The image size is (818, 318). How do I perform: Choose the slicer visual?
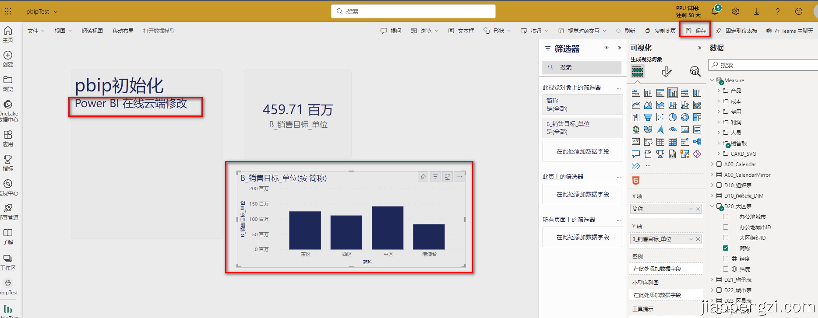point(648,142)
